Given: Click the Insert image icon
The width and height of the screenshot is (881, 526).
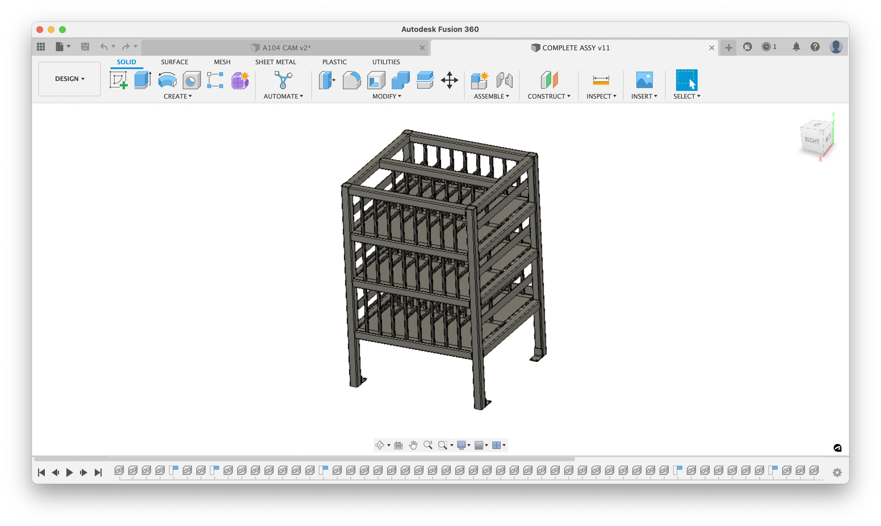Looking at the screenshot, I should point(644,80).
